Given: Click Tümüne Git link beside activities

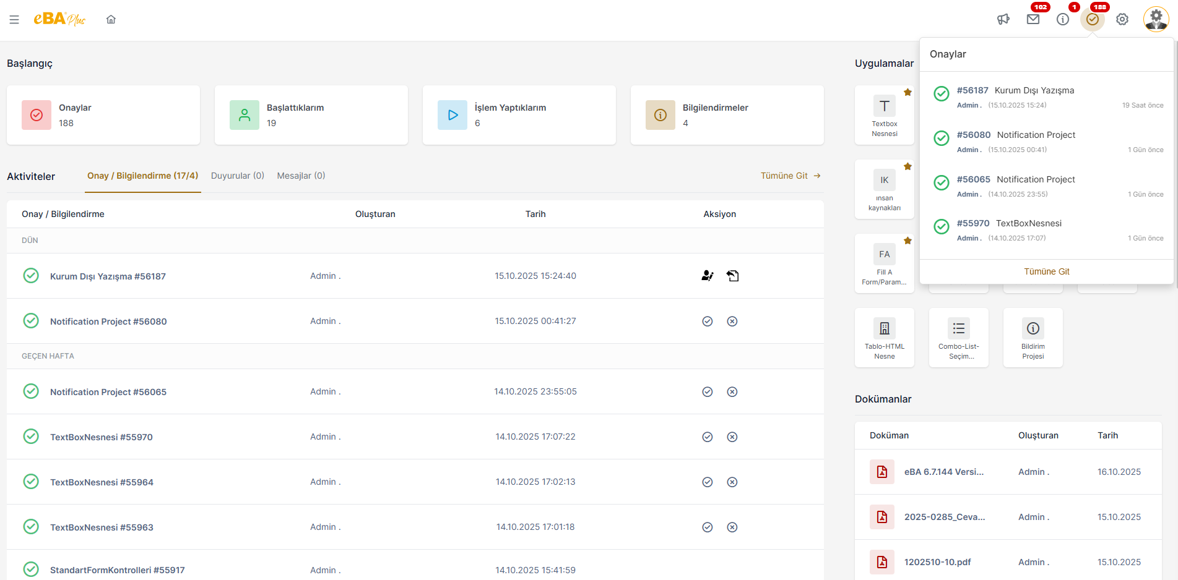Looking at the screenshot, I should click(790, 176).
